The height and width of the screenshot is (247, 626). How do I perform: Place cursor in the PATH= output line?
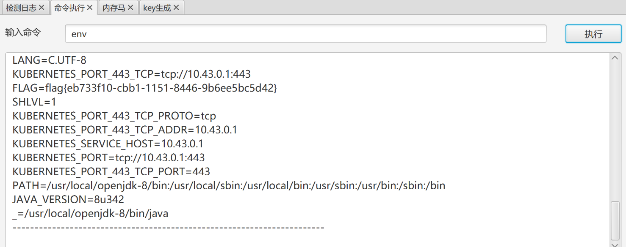(229, 186)
